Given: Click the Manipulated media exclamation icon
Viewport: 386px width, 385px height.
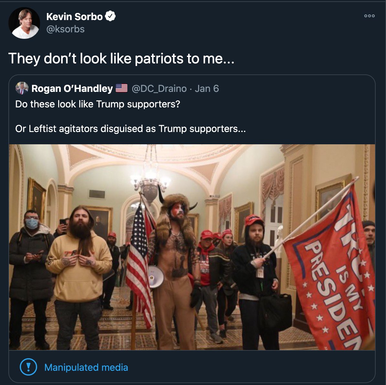Looking at the screenshot, I should [x=28, y=367].
